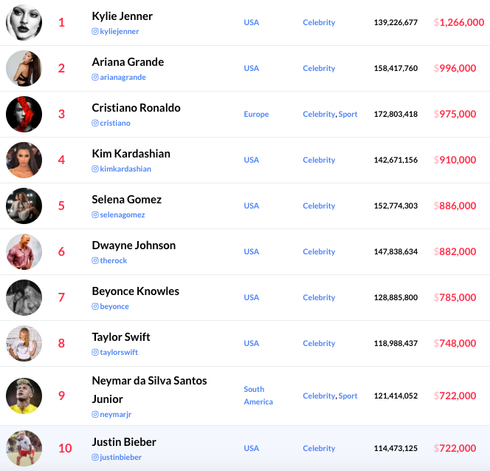Click USA link in Taylor Swift's row
The height and width of the screenshot is (471, 490).
pos(252,344)
